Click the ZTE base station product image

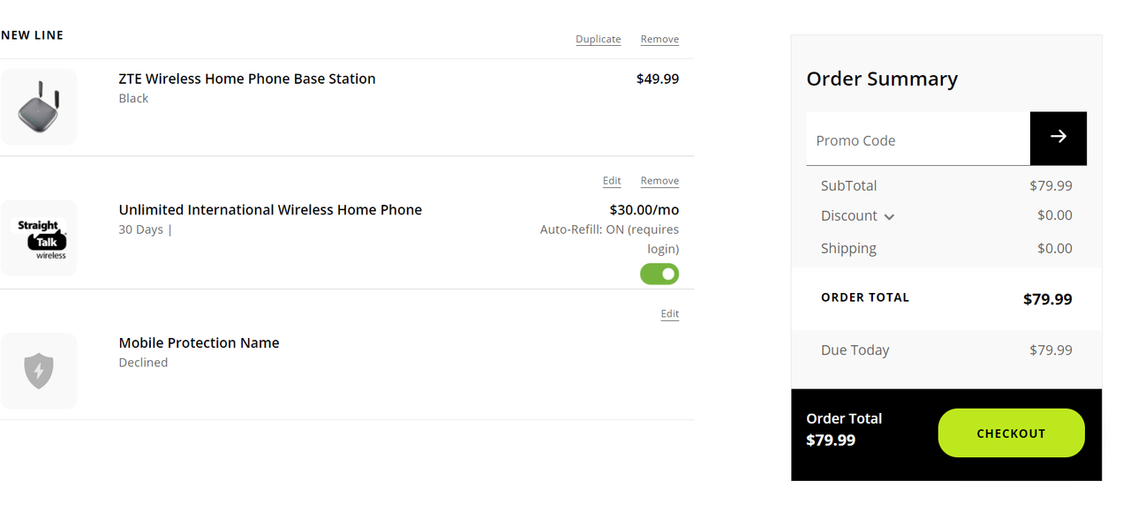coord(39,107)
